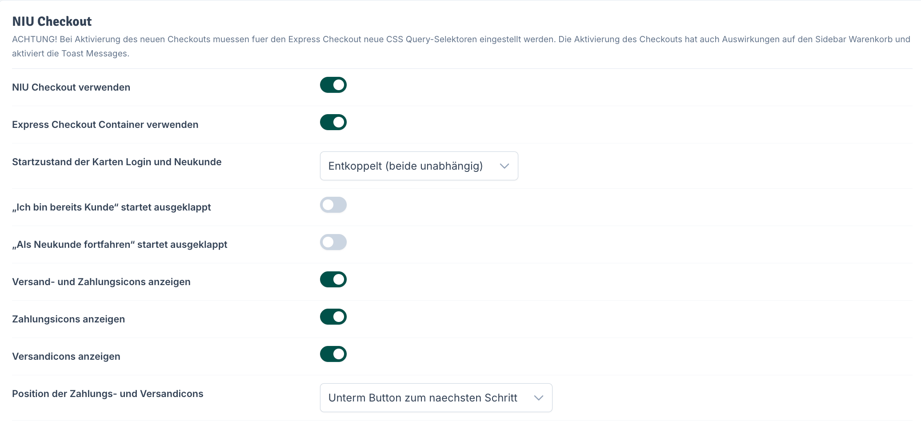Screen dimensions: 921x437
Task: Enable "Ich bin bereits Kunde" startet ausgeklappt
Action: pyautogui.click(x=333, y=205)
